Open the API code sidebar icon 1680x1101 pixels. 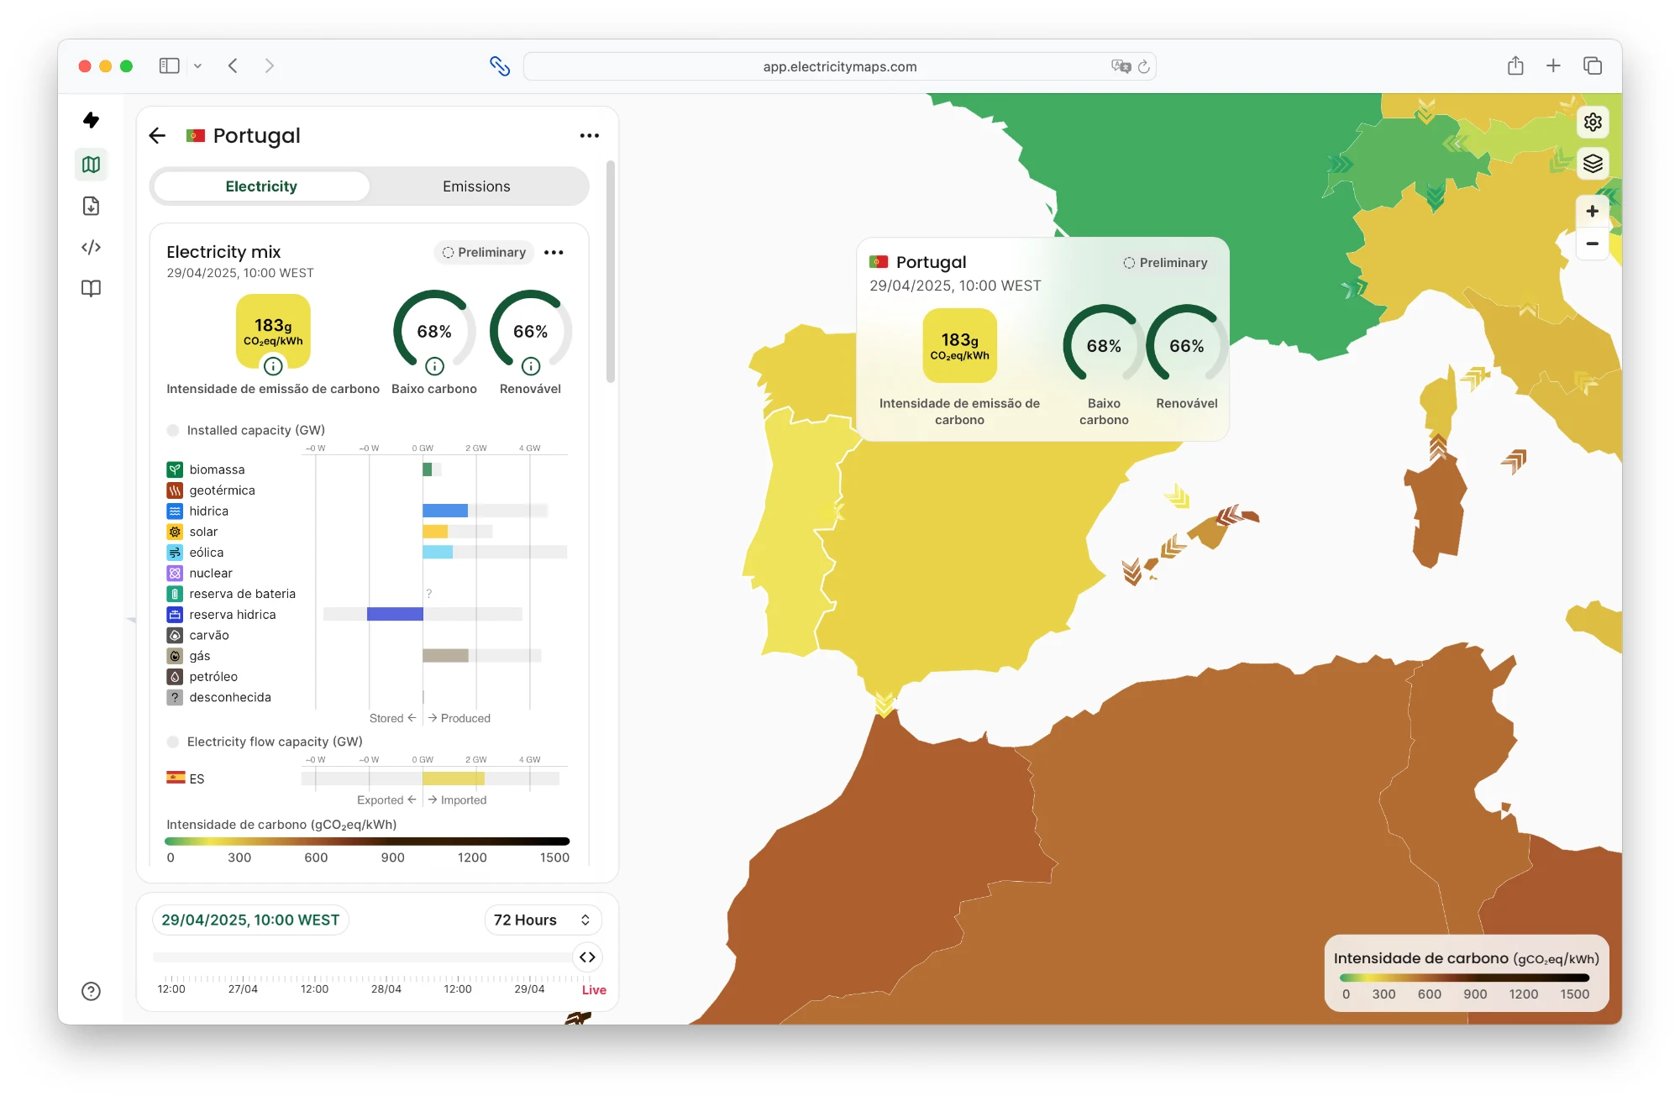91,247
